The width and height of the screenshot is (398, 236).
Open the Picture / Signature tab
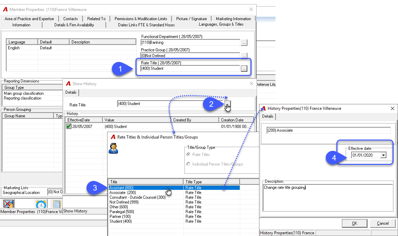tap(191, 19)
